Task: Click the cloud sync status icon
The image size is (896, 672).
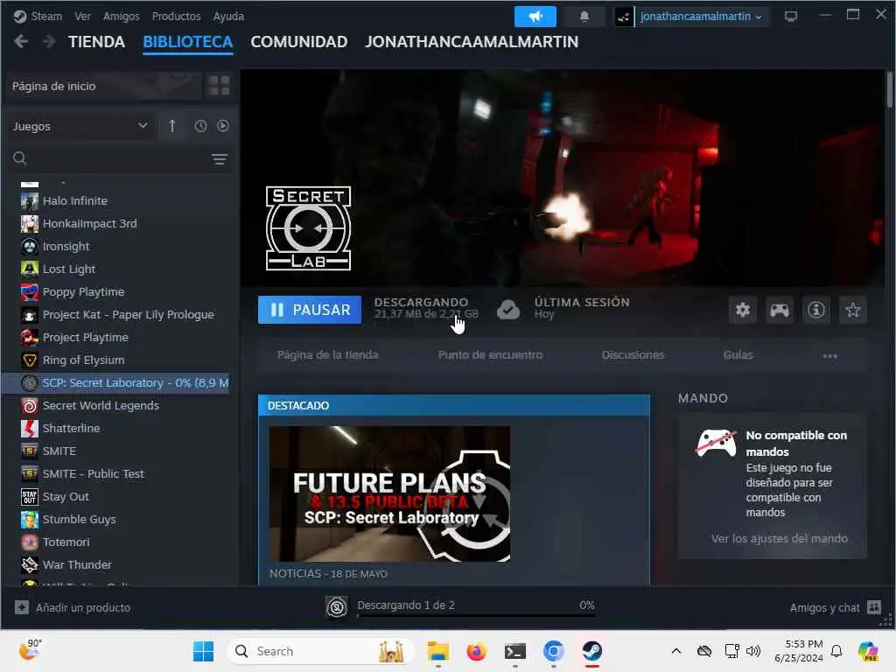Action: 508,310
